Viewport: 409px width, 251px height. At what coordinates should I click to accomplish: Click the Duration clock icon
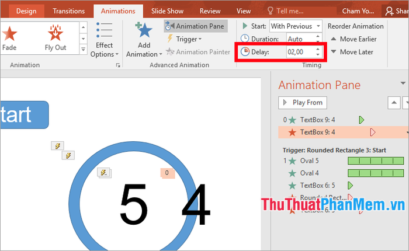click(x=245, y=39)
